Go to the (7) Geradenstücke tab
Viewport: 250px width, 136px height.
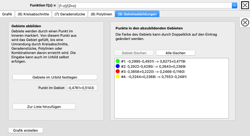coord(70,14)
